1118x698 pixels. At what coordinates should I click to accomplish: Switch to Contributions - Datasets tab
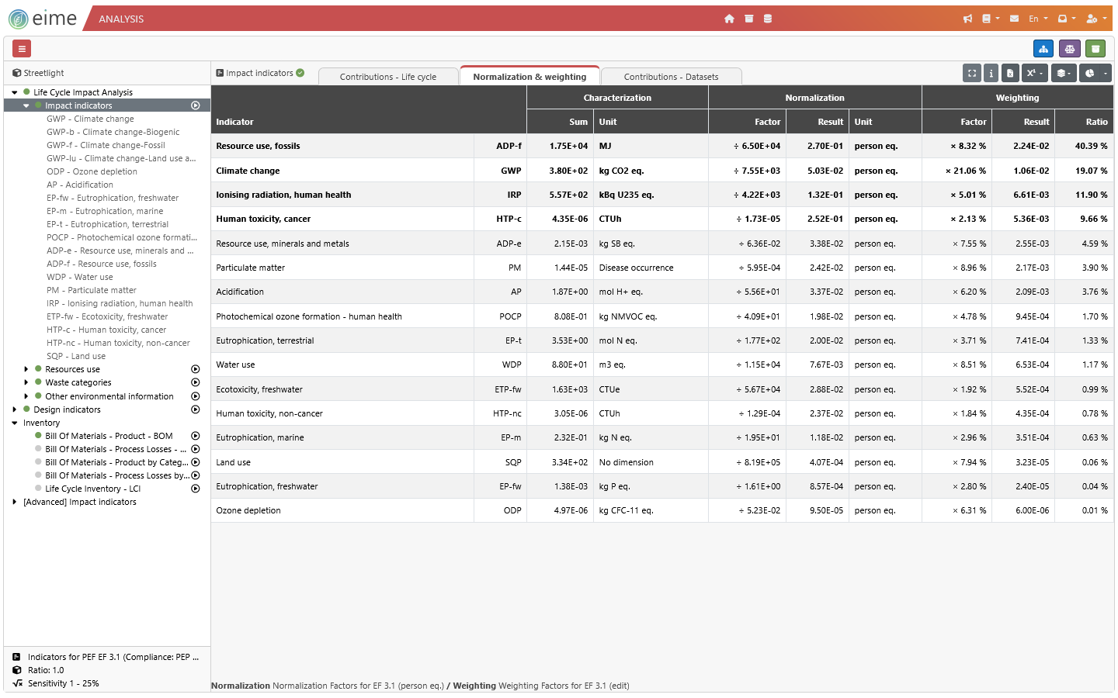pyautogui.click(x=671, y=77)
